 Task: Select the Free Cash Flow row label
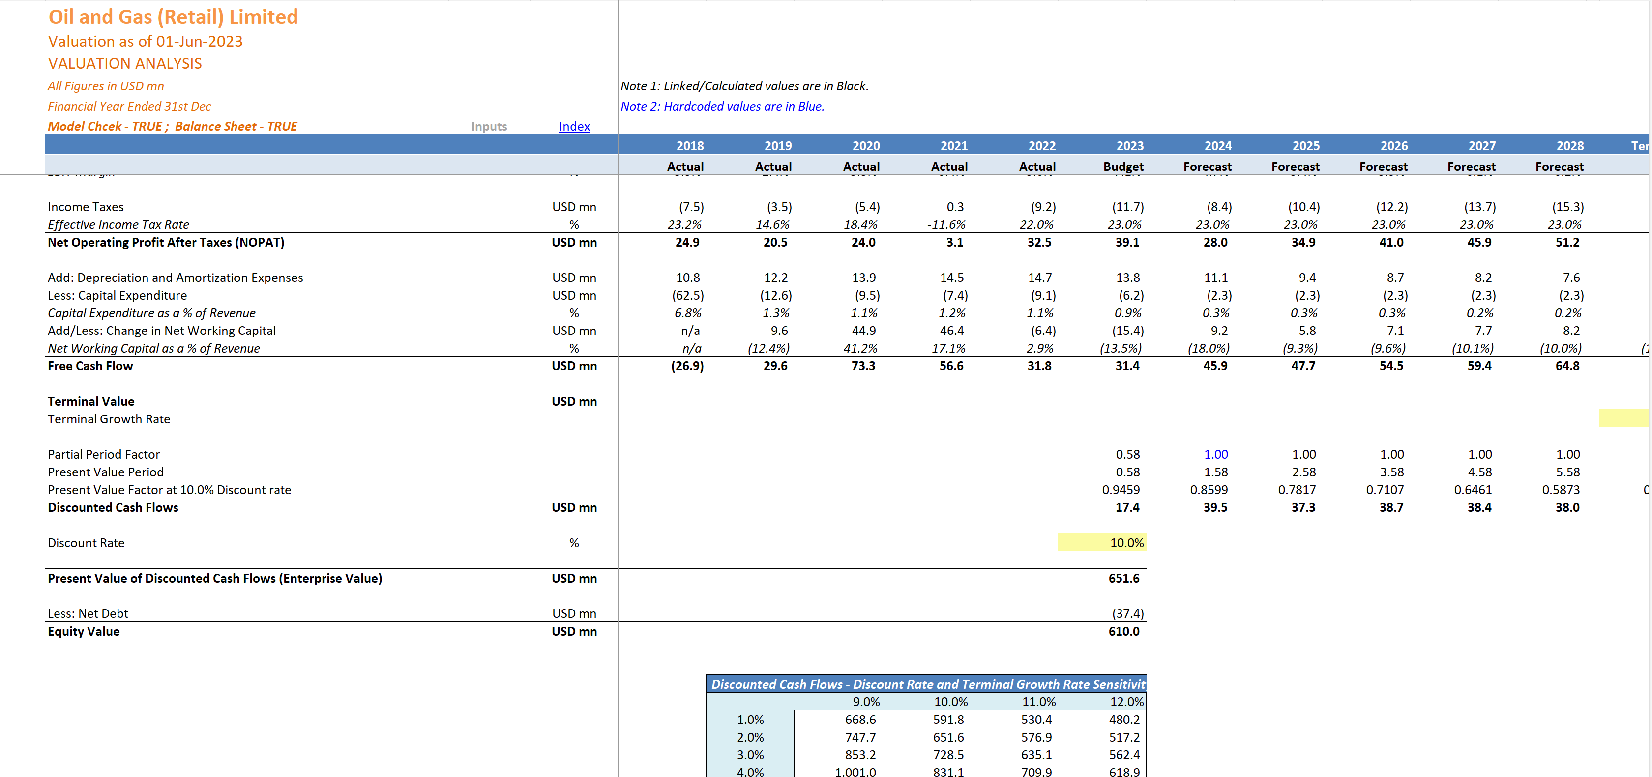(90, 366)
